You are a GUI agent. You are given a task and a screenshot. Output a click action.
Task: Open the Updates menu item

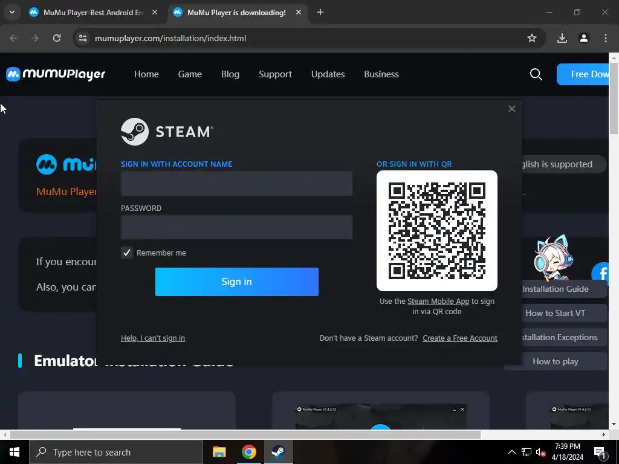tap(328, 74)
